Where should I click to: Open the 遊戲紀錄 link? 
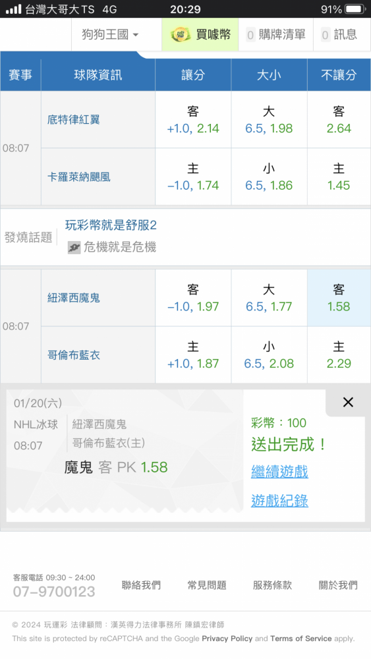(279, 501)
